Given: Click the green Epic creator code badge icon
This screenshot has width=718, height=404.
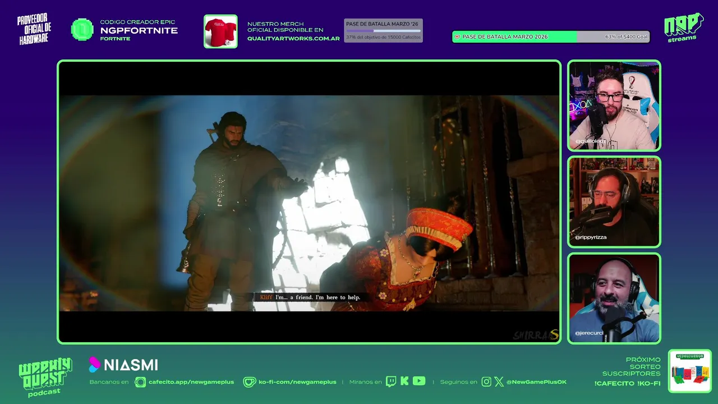Looking at the screenshot, I should [x=82, y=30].
